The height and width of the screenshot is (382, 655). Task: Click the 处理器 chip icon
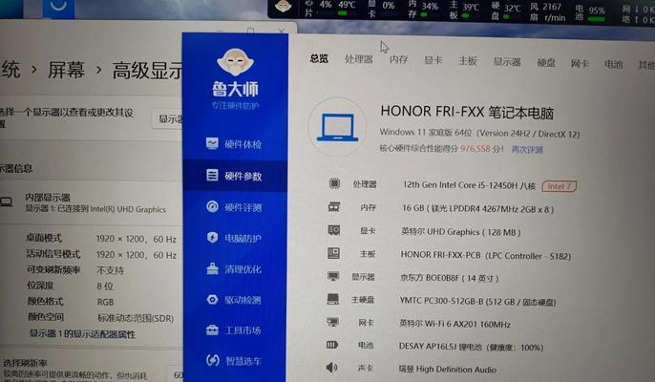334,183
